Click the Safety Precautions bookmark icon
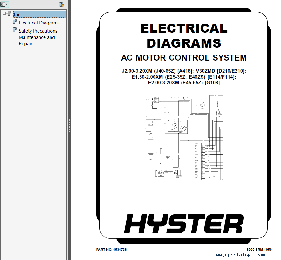The width and height of the screenshot is (281, 260). (15, 30)
